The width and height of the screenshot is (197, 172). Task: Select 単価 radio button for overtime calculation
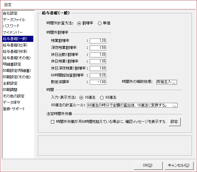click(x=100, y=23)
